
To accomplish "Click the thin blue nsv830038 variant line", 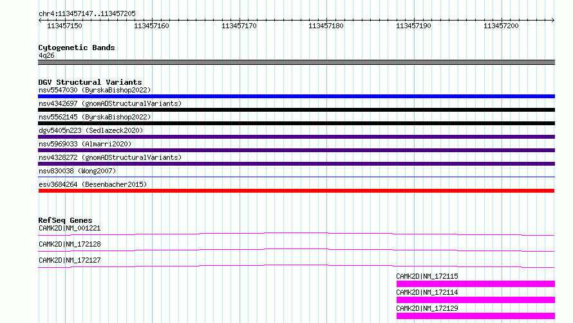I will [296, 177].
